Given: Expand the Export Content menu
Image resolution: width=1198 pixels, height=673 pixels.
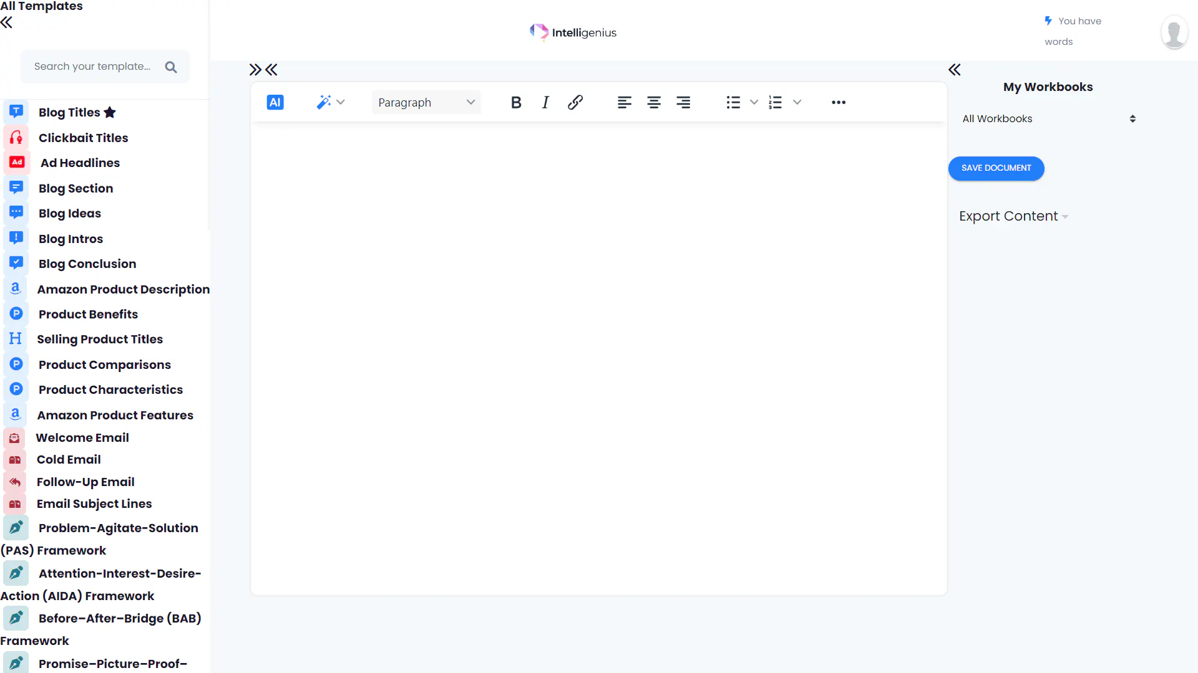Looking at the screenshot, I should [x=1013, y=216].
